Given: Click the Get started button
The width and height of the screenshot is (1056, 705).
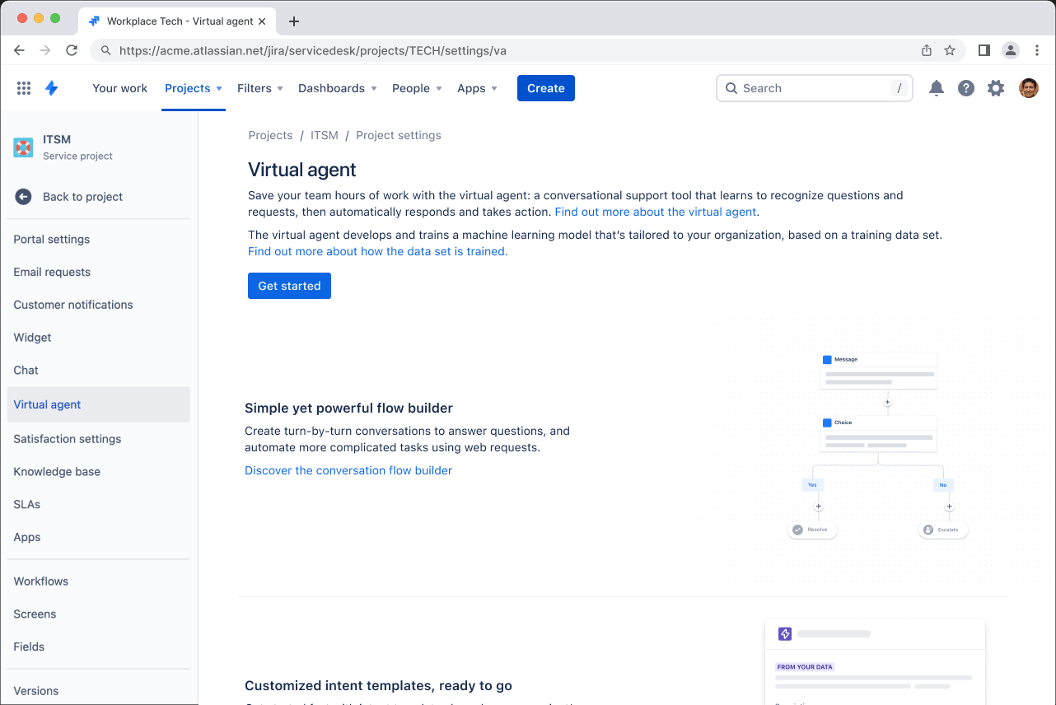Looking at the screenshot, I should 289,286.
